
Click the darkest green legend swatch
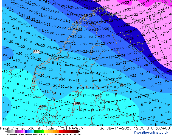(x=35, y=131)
